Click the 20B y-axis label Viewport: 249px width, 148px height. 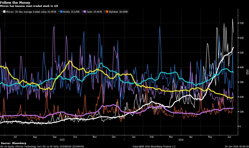241,97
